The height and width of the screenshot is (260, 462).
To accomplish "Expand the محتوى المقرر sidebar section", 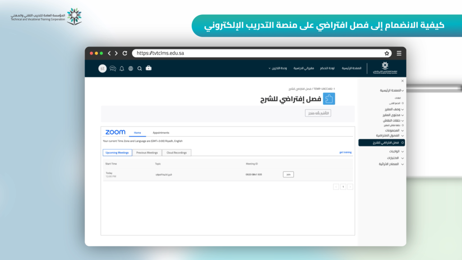I will (x=393, y=115).
